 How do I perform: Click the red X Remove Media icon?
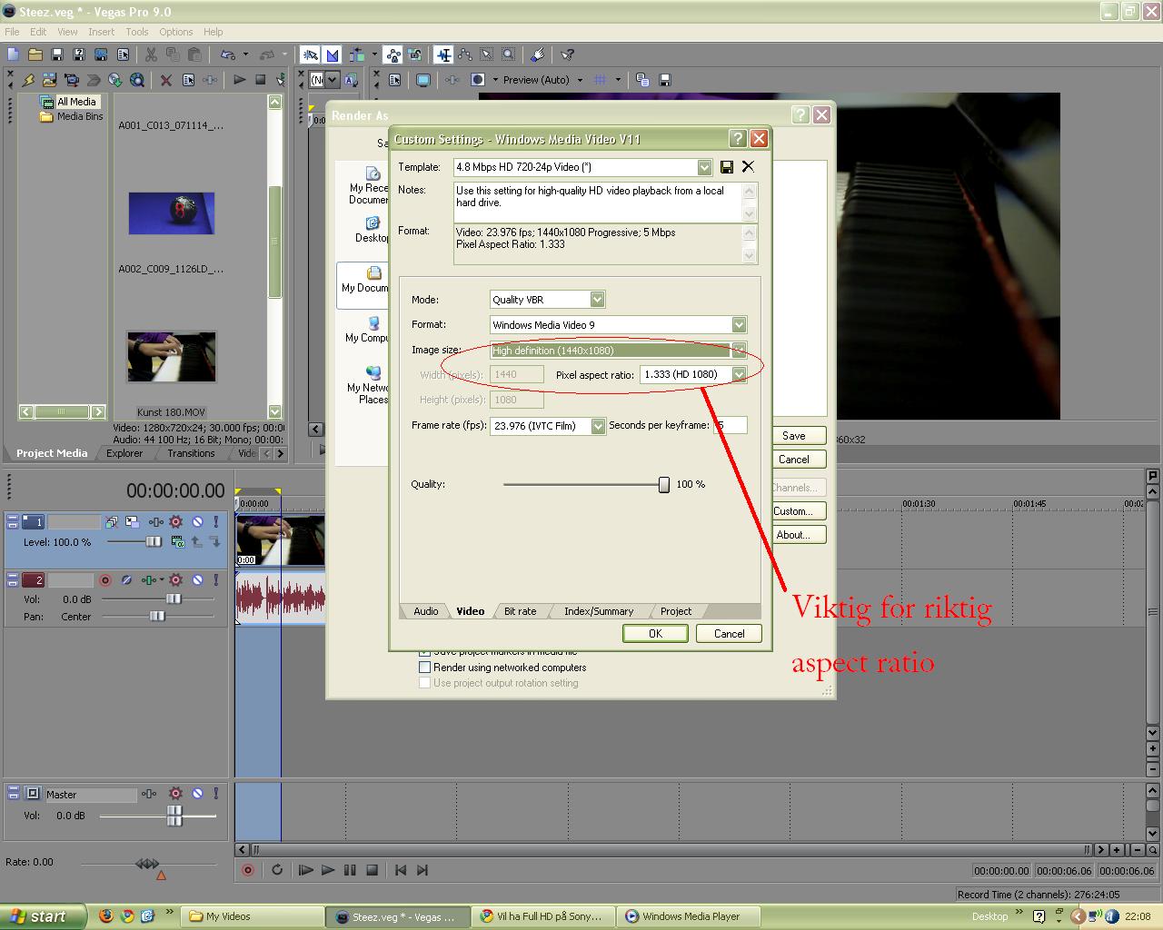pos(166,80)
